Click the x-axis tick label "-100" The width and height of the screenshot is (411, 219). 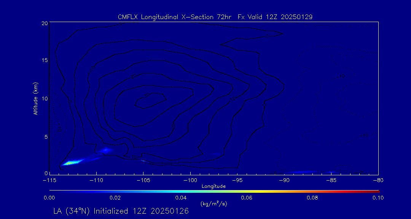click(x=190, y=181)
